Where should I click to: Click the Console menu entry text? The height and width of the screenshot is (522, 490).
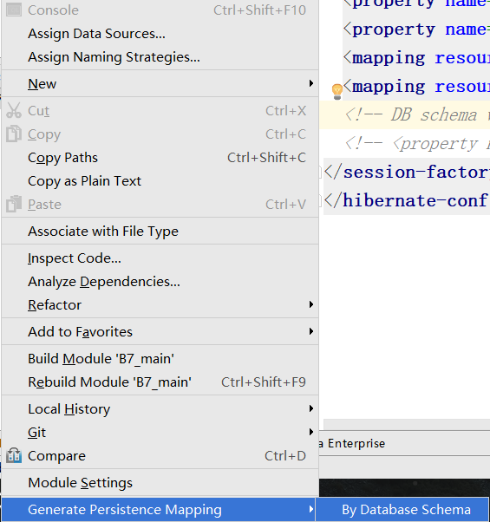coord(53,10)
